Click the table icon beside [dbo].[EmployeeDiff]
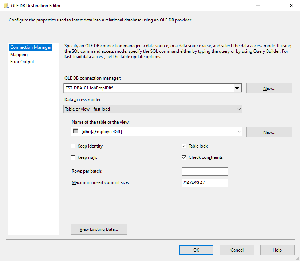The width and height of the screenshot is (300, 261). (x=76, y=131)
